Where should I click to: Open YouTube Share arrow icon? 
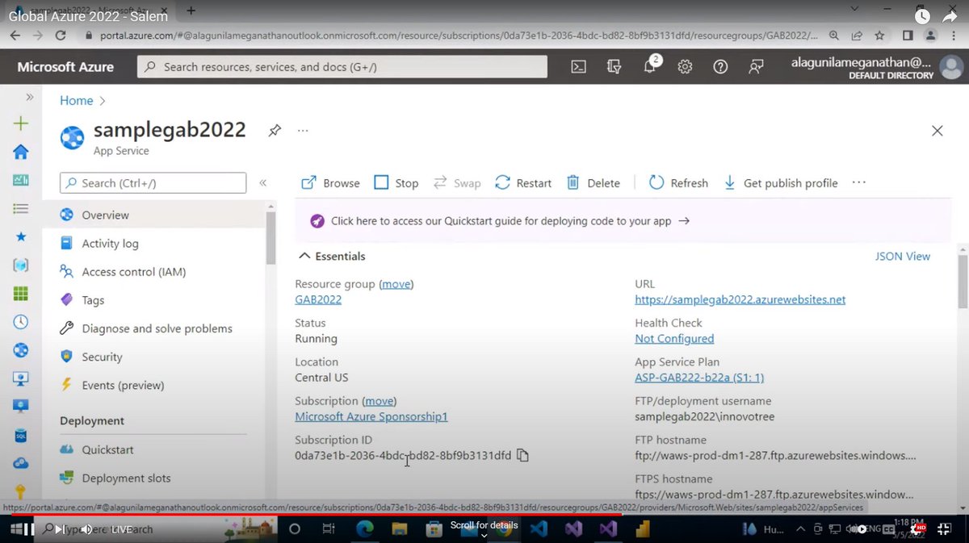(x=950, y=16)
